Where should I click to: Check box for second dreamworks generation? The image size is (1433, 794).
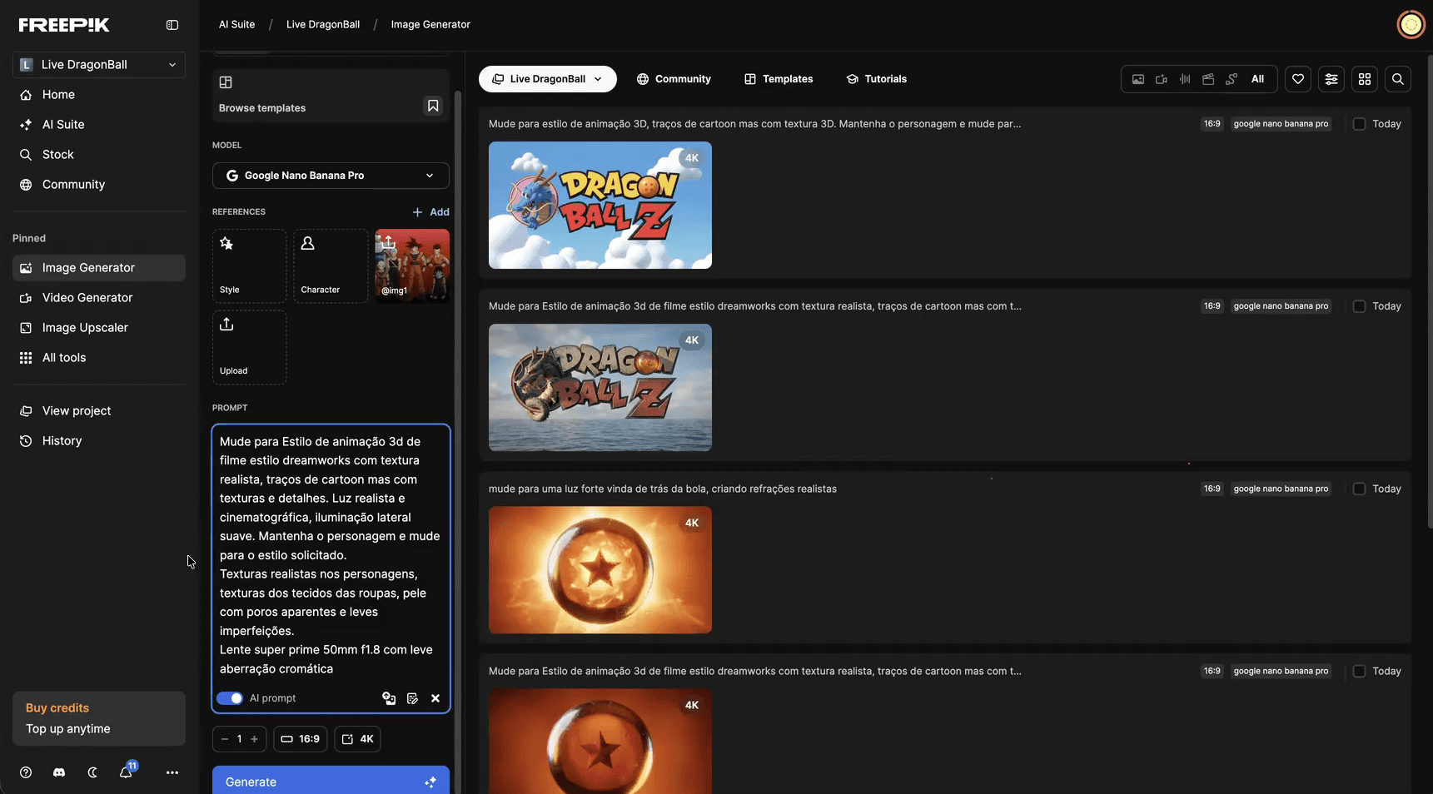coord(1359,306)
